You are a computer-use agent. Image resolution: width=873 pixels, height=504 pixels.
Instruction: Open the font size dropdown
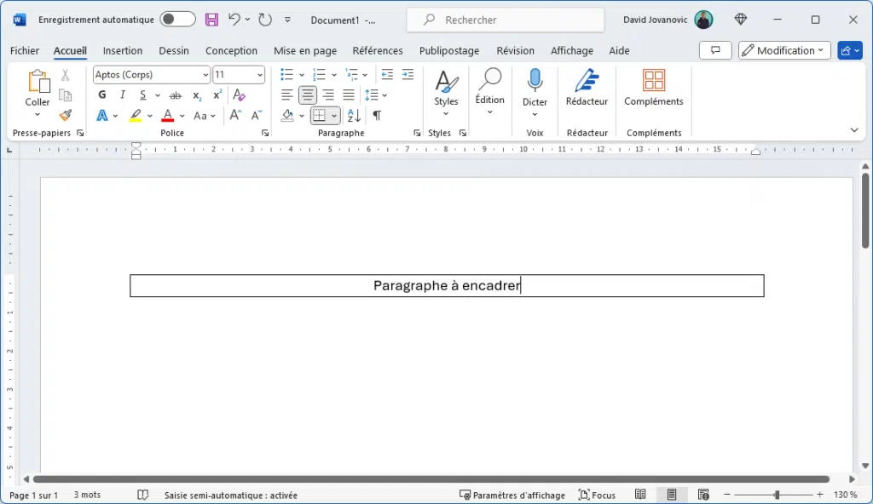pyautogui.click(x=262, y=75)
